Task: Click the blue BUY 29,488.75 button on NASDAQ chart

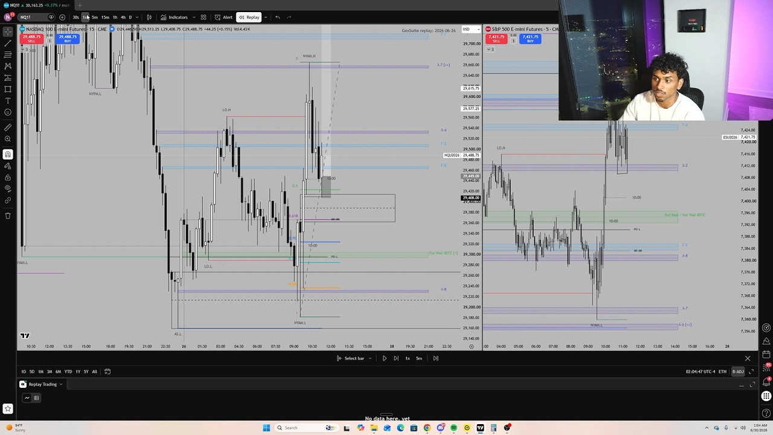Action: pyautogui.click(x=68, y=39)
